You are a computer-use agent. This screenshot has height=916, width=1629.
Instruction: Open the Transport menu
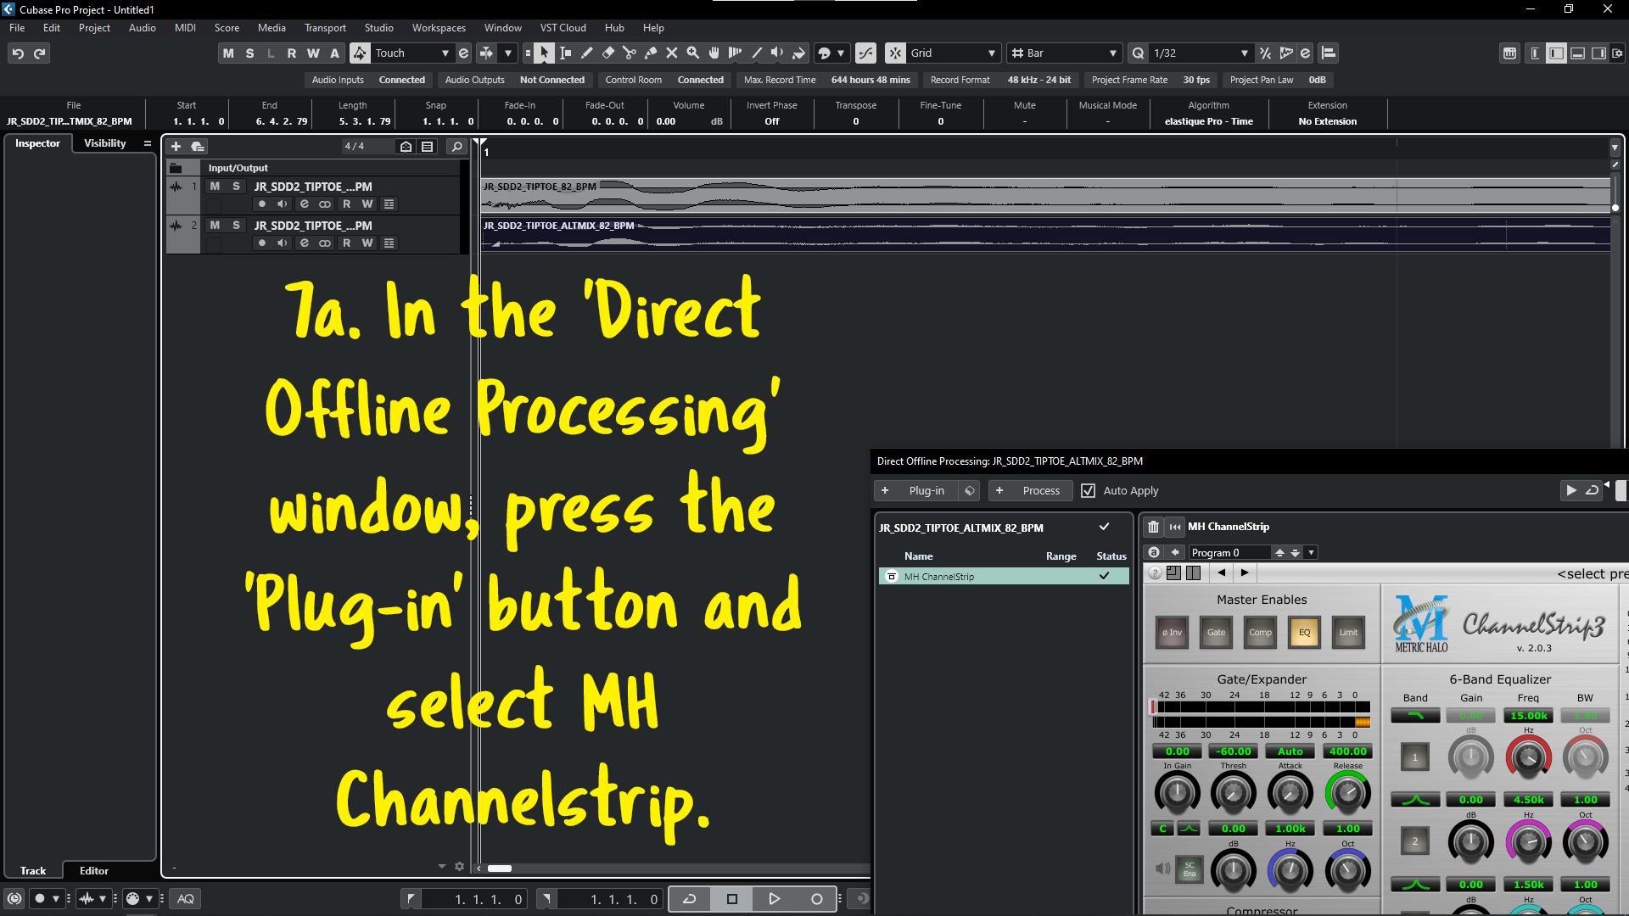click(325, 28)
